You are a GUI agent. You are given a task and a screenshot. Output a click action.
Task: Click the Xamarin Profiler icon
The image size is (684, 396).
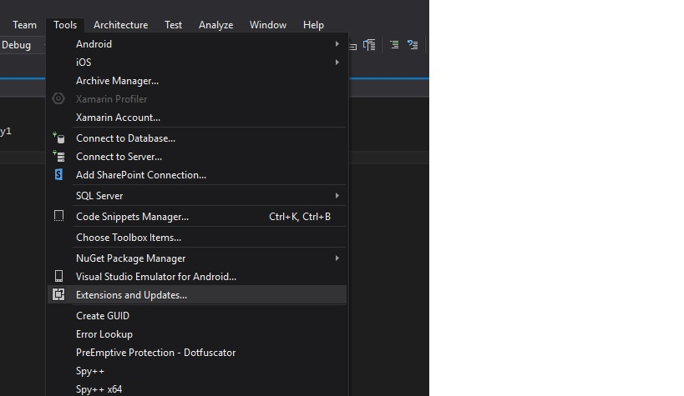(58, 99)
